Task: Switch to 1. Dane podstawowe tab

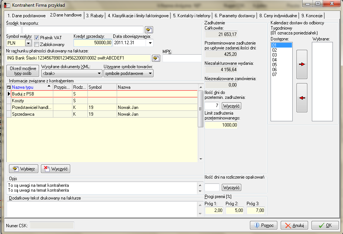Action: coord(27,16)
